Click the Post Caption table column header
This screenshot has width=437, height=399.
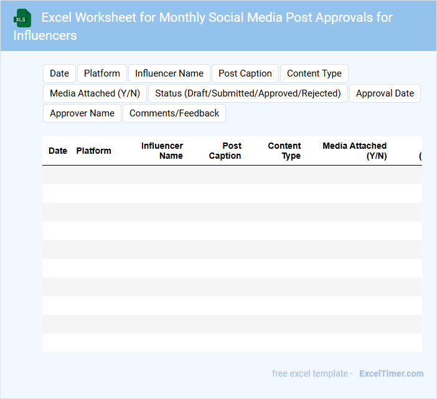pos(225,151)
